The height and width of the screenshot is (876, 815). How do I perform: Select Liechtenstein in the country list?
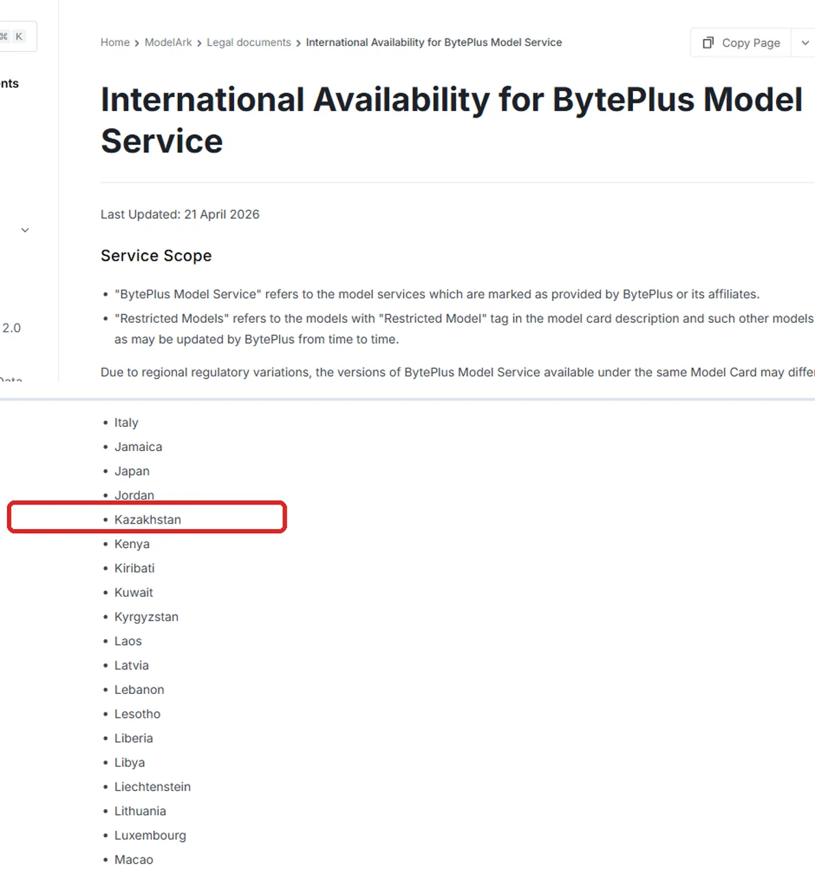(x=153, y=787)
